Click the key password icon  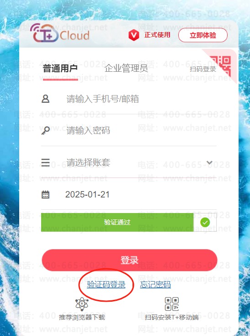click(x=45, y=130)
